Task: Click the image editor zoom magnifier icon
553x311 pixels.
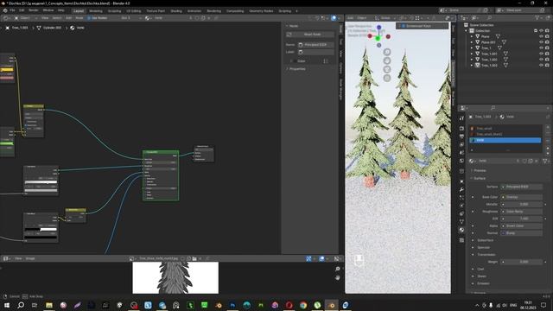Action: (338, 269)
